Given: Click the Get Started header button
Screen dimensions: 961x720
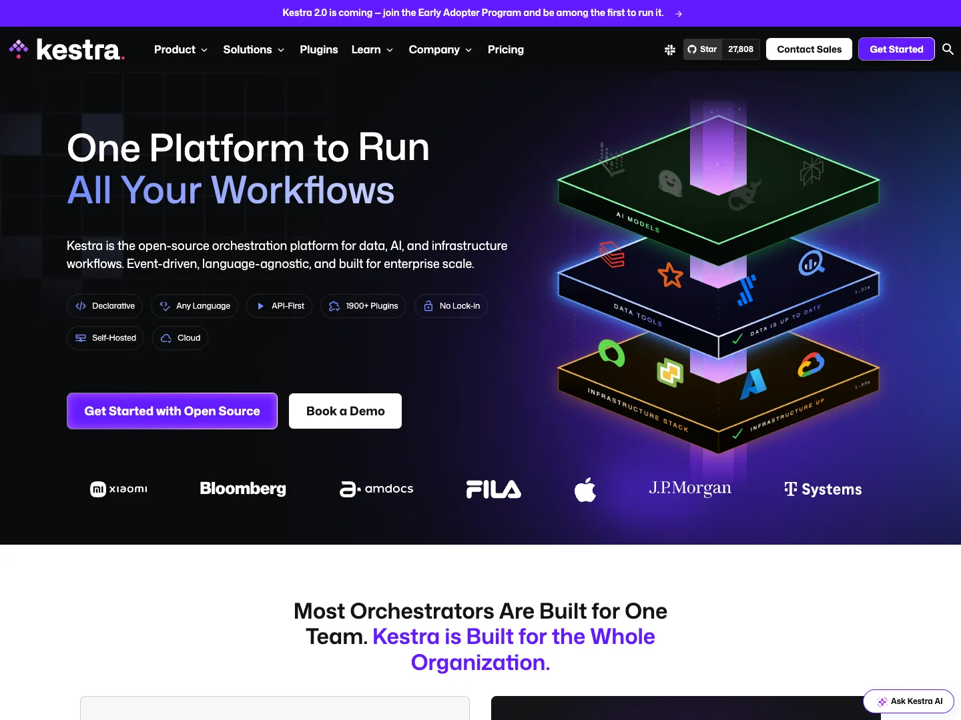Looking at the screenshot, I should coord(896,49).
